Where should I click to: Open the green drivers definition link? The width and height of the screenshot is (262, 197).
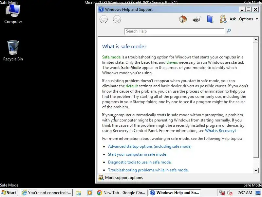[172, 62]
